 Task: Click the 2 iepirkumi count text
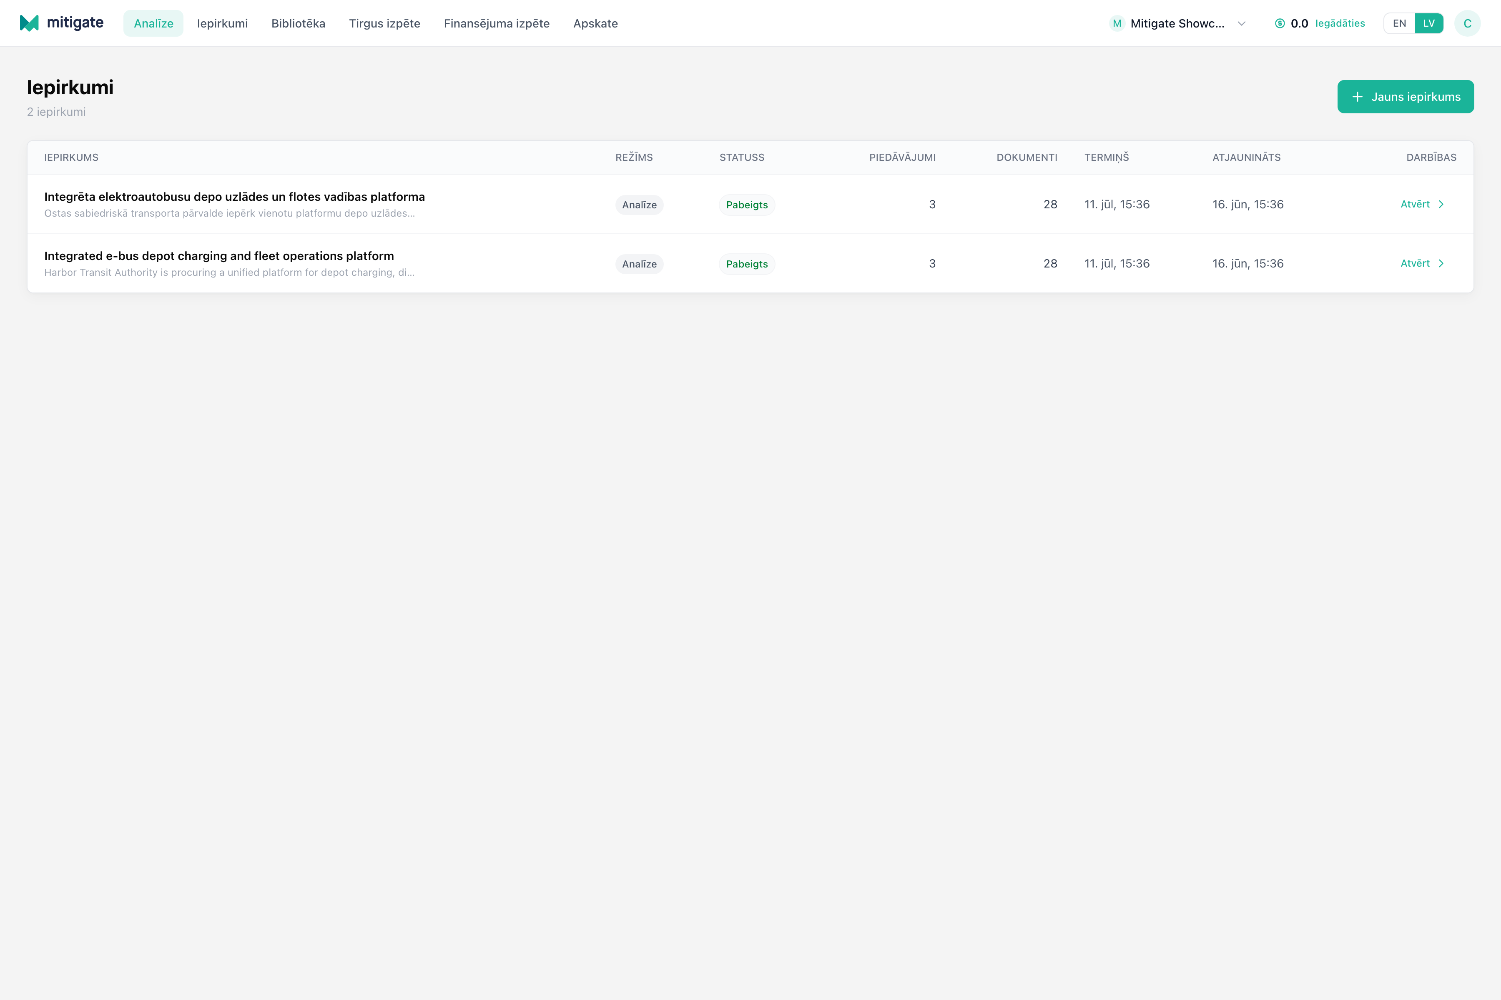click(x=56, y=112)
